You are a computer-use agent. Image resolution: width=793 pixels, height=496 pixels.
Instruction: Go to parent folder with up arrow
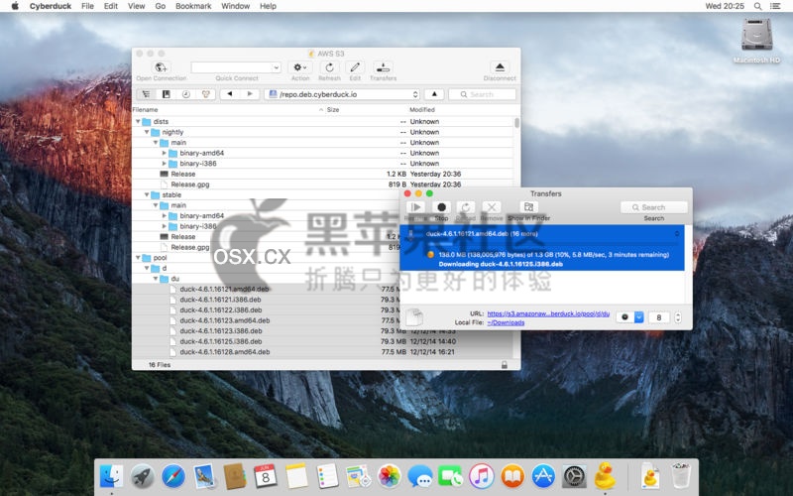[x=434, y=94]
